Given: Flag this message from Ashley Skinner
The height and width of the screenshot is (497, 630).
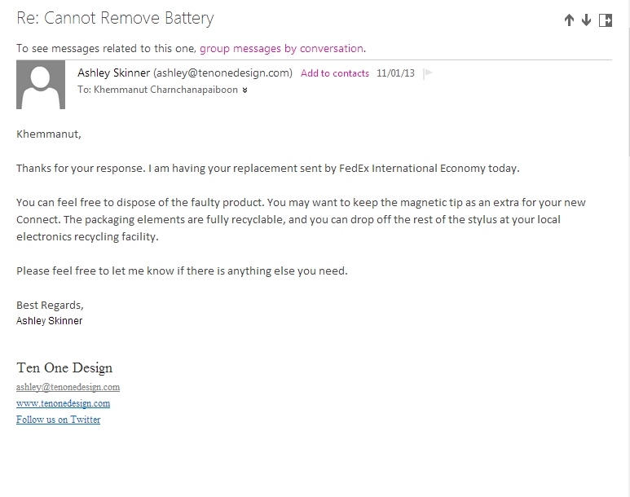Looking at the screenshot, I should click(x=428, y=73).
